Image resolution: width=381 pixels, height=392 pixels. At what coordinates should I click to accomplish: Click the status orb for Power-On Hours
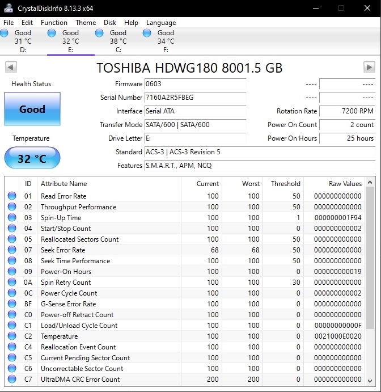(x=12, y=271)
